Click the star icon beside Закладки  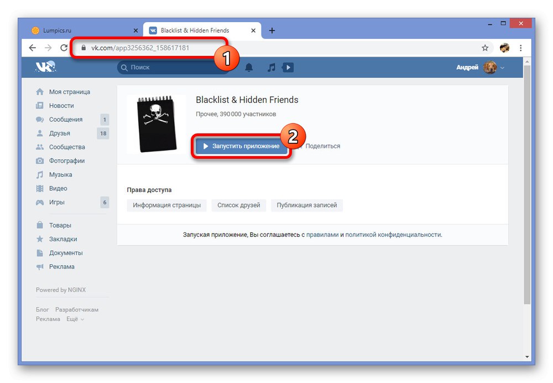[x=40, y=239]
